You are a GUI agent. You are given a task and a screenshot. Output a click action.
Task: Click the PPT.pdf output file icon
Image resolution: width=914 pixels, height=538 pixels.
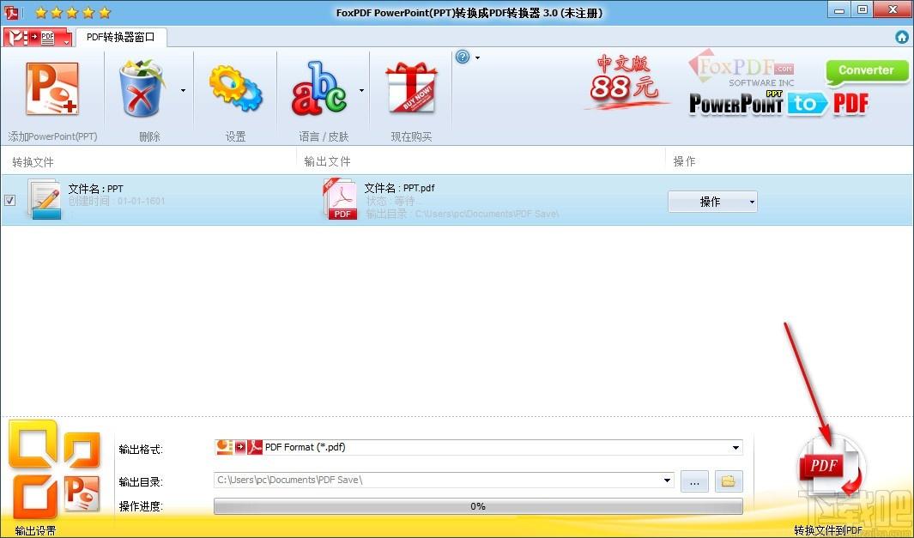tap(340, 199)
